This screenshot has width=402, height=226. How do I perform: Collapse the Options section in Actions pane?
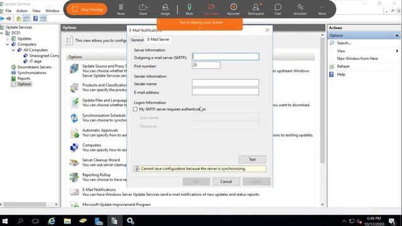(397, 35)
